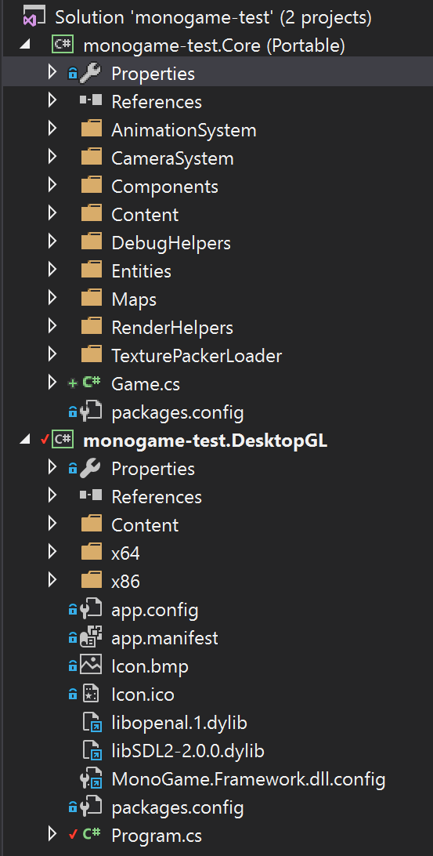Click the wrench icon on Core's Properties
Viewport: 433px width, 856px height.
[90, 73]
